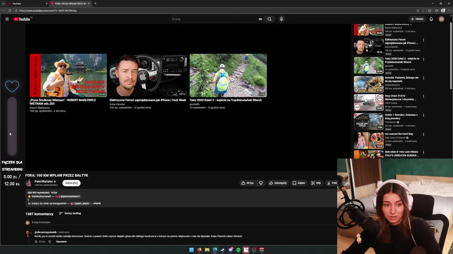Open more options for Somalia sidebar video

423,78
